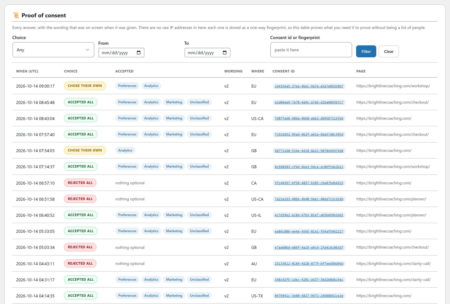Click the CONSENT ID column header
This screenshot has width=450, height=304.
(283, 71)
